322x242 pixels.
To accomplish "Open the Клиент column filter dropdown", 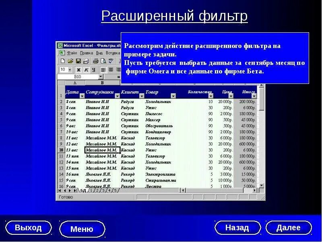I will [142, 96].
